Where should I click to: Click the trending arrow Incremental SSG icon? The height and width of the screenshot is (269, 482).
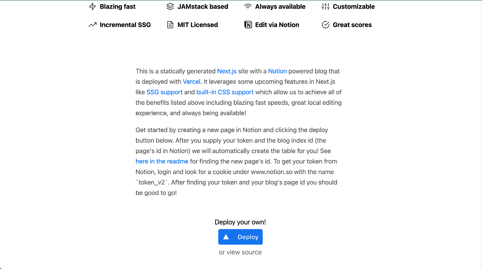tap(92, 25)
